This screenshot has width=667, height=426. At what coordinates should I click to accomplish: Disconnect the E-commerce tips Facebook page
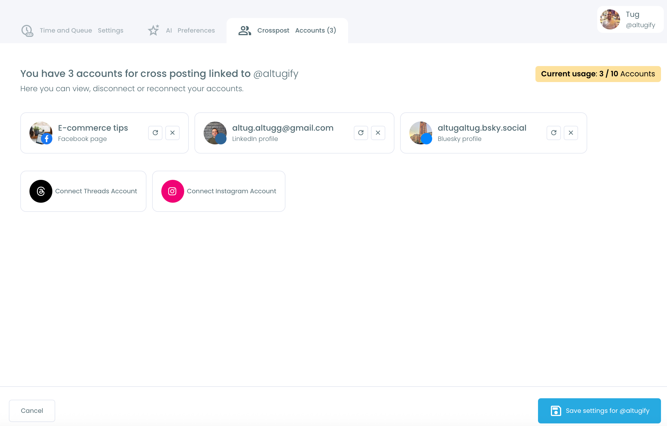tap(172, 133)
